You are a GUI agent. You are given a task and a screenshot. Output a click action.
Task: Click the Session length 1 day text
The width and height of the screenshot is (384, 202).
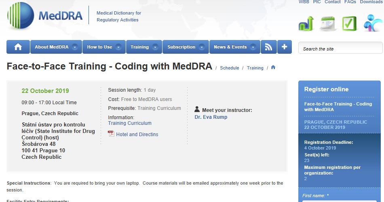point(132,90)
